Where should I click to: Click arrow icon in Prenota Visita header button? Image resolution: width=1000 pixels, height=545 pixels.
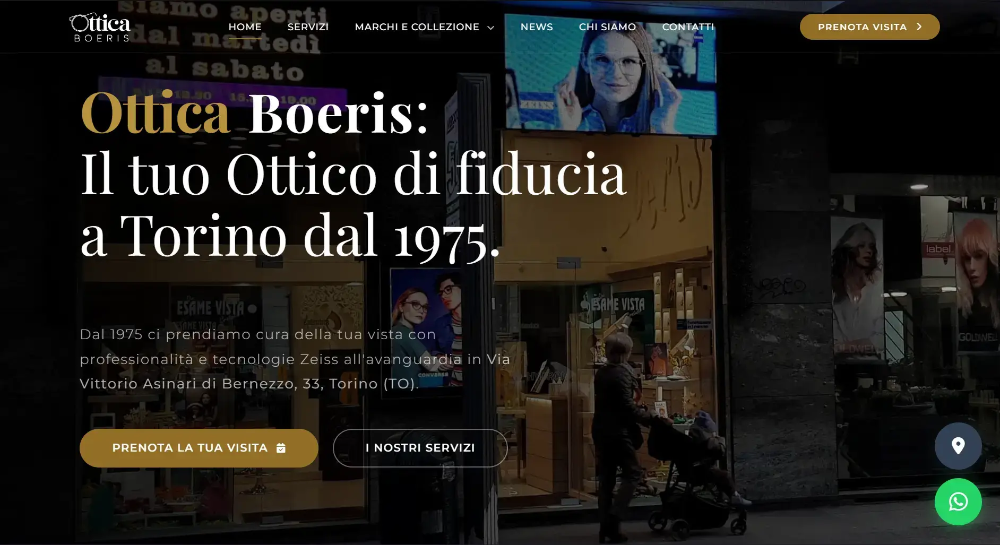pyautogui.click(x=919, y=27)
